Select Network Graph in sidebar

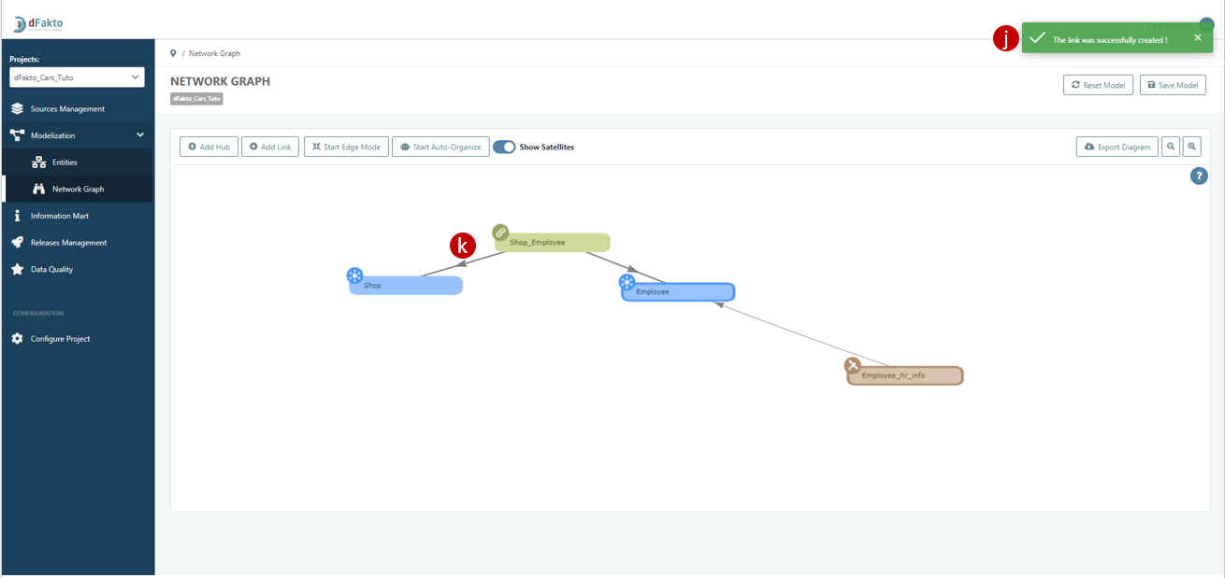(x=78, y=190)
